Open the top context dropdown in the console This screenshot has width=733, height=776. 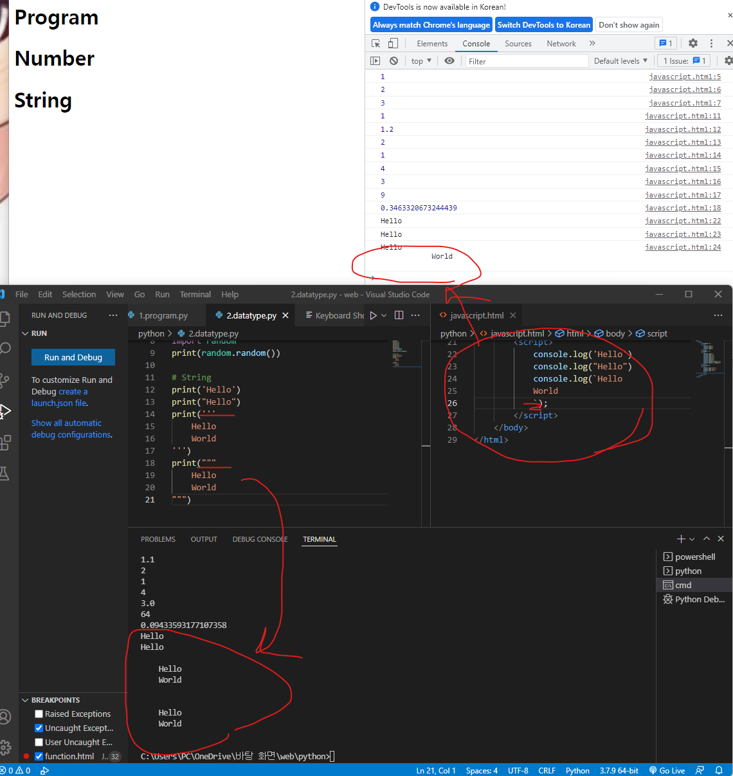421,60
